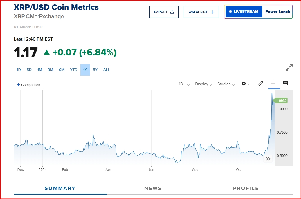301x199 pixels.
Task: Open the Profile tab
Action: [246, 189]
